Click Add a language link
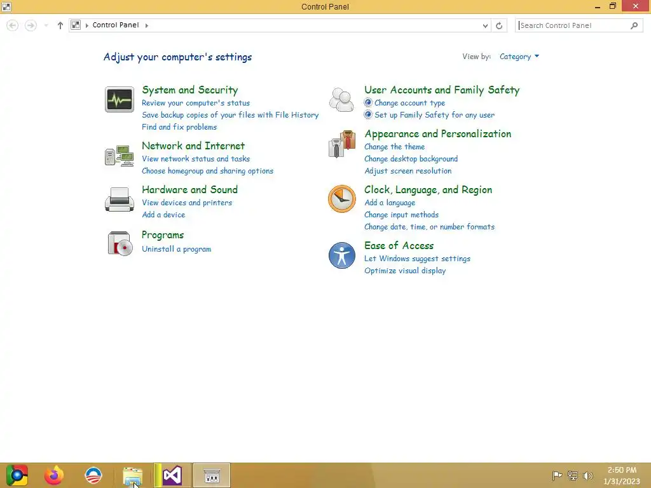The height and width of the screenshot is (488, 651). 390,203
